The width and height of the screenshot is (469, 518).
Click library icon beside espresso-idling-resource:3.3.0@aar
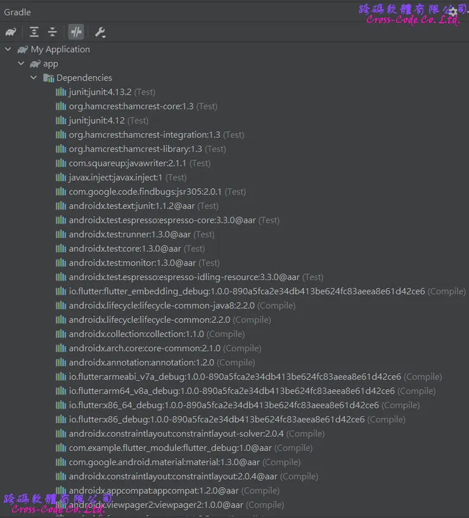pos(61,277)
